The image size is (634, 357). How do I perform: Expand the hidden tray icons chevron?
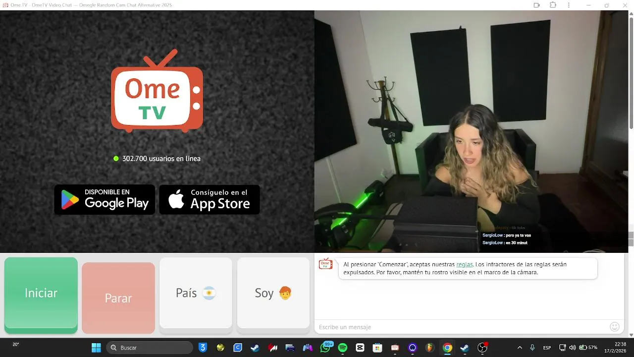[520, 348]
